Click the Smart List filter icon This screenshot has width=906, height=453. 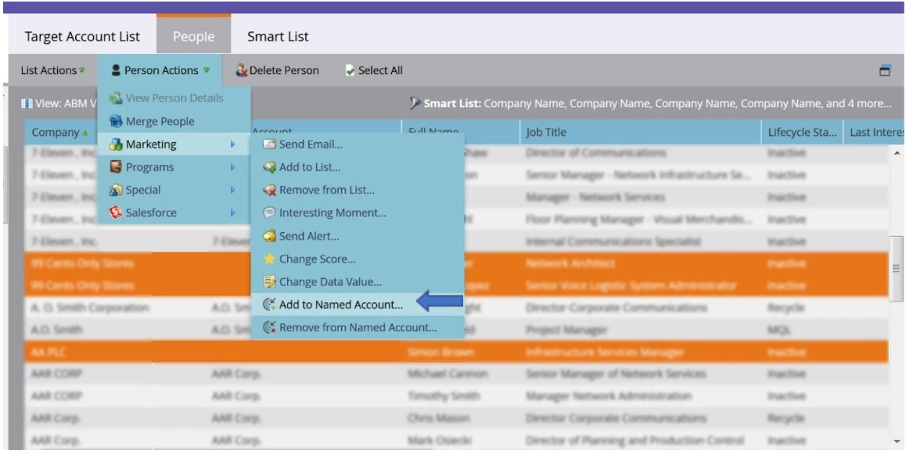pyautogui.click(x=415, y=104)
